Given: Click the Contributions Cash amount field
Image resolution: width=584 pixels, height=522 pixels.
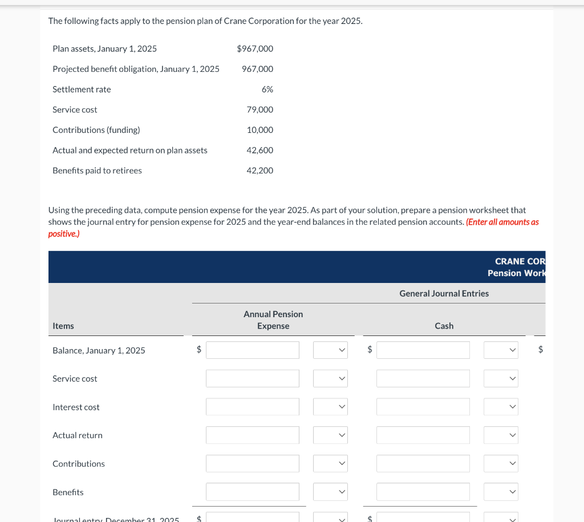Looking at the screenshot, I should click(x=423, y=463).
